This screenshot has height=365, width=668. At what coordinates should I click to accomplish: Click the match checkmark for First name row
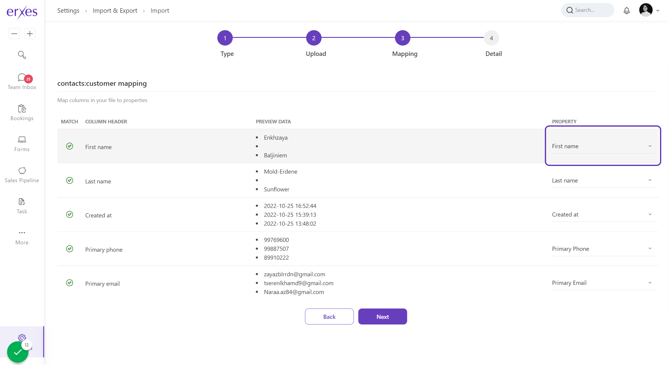coord(70,146)
